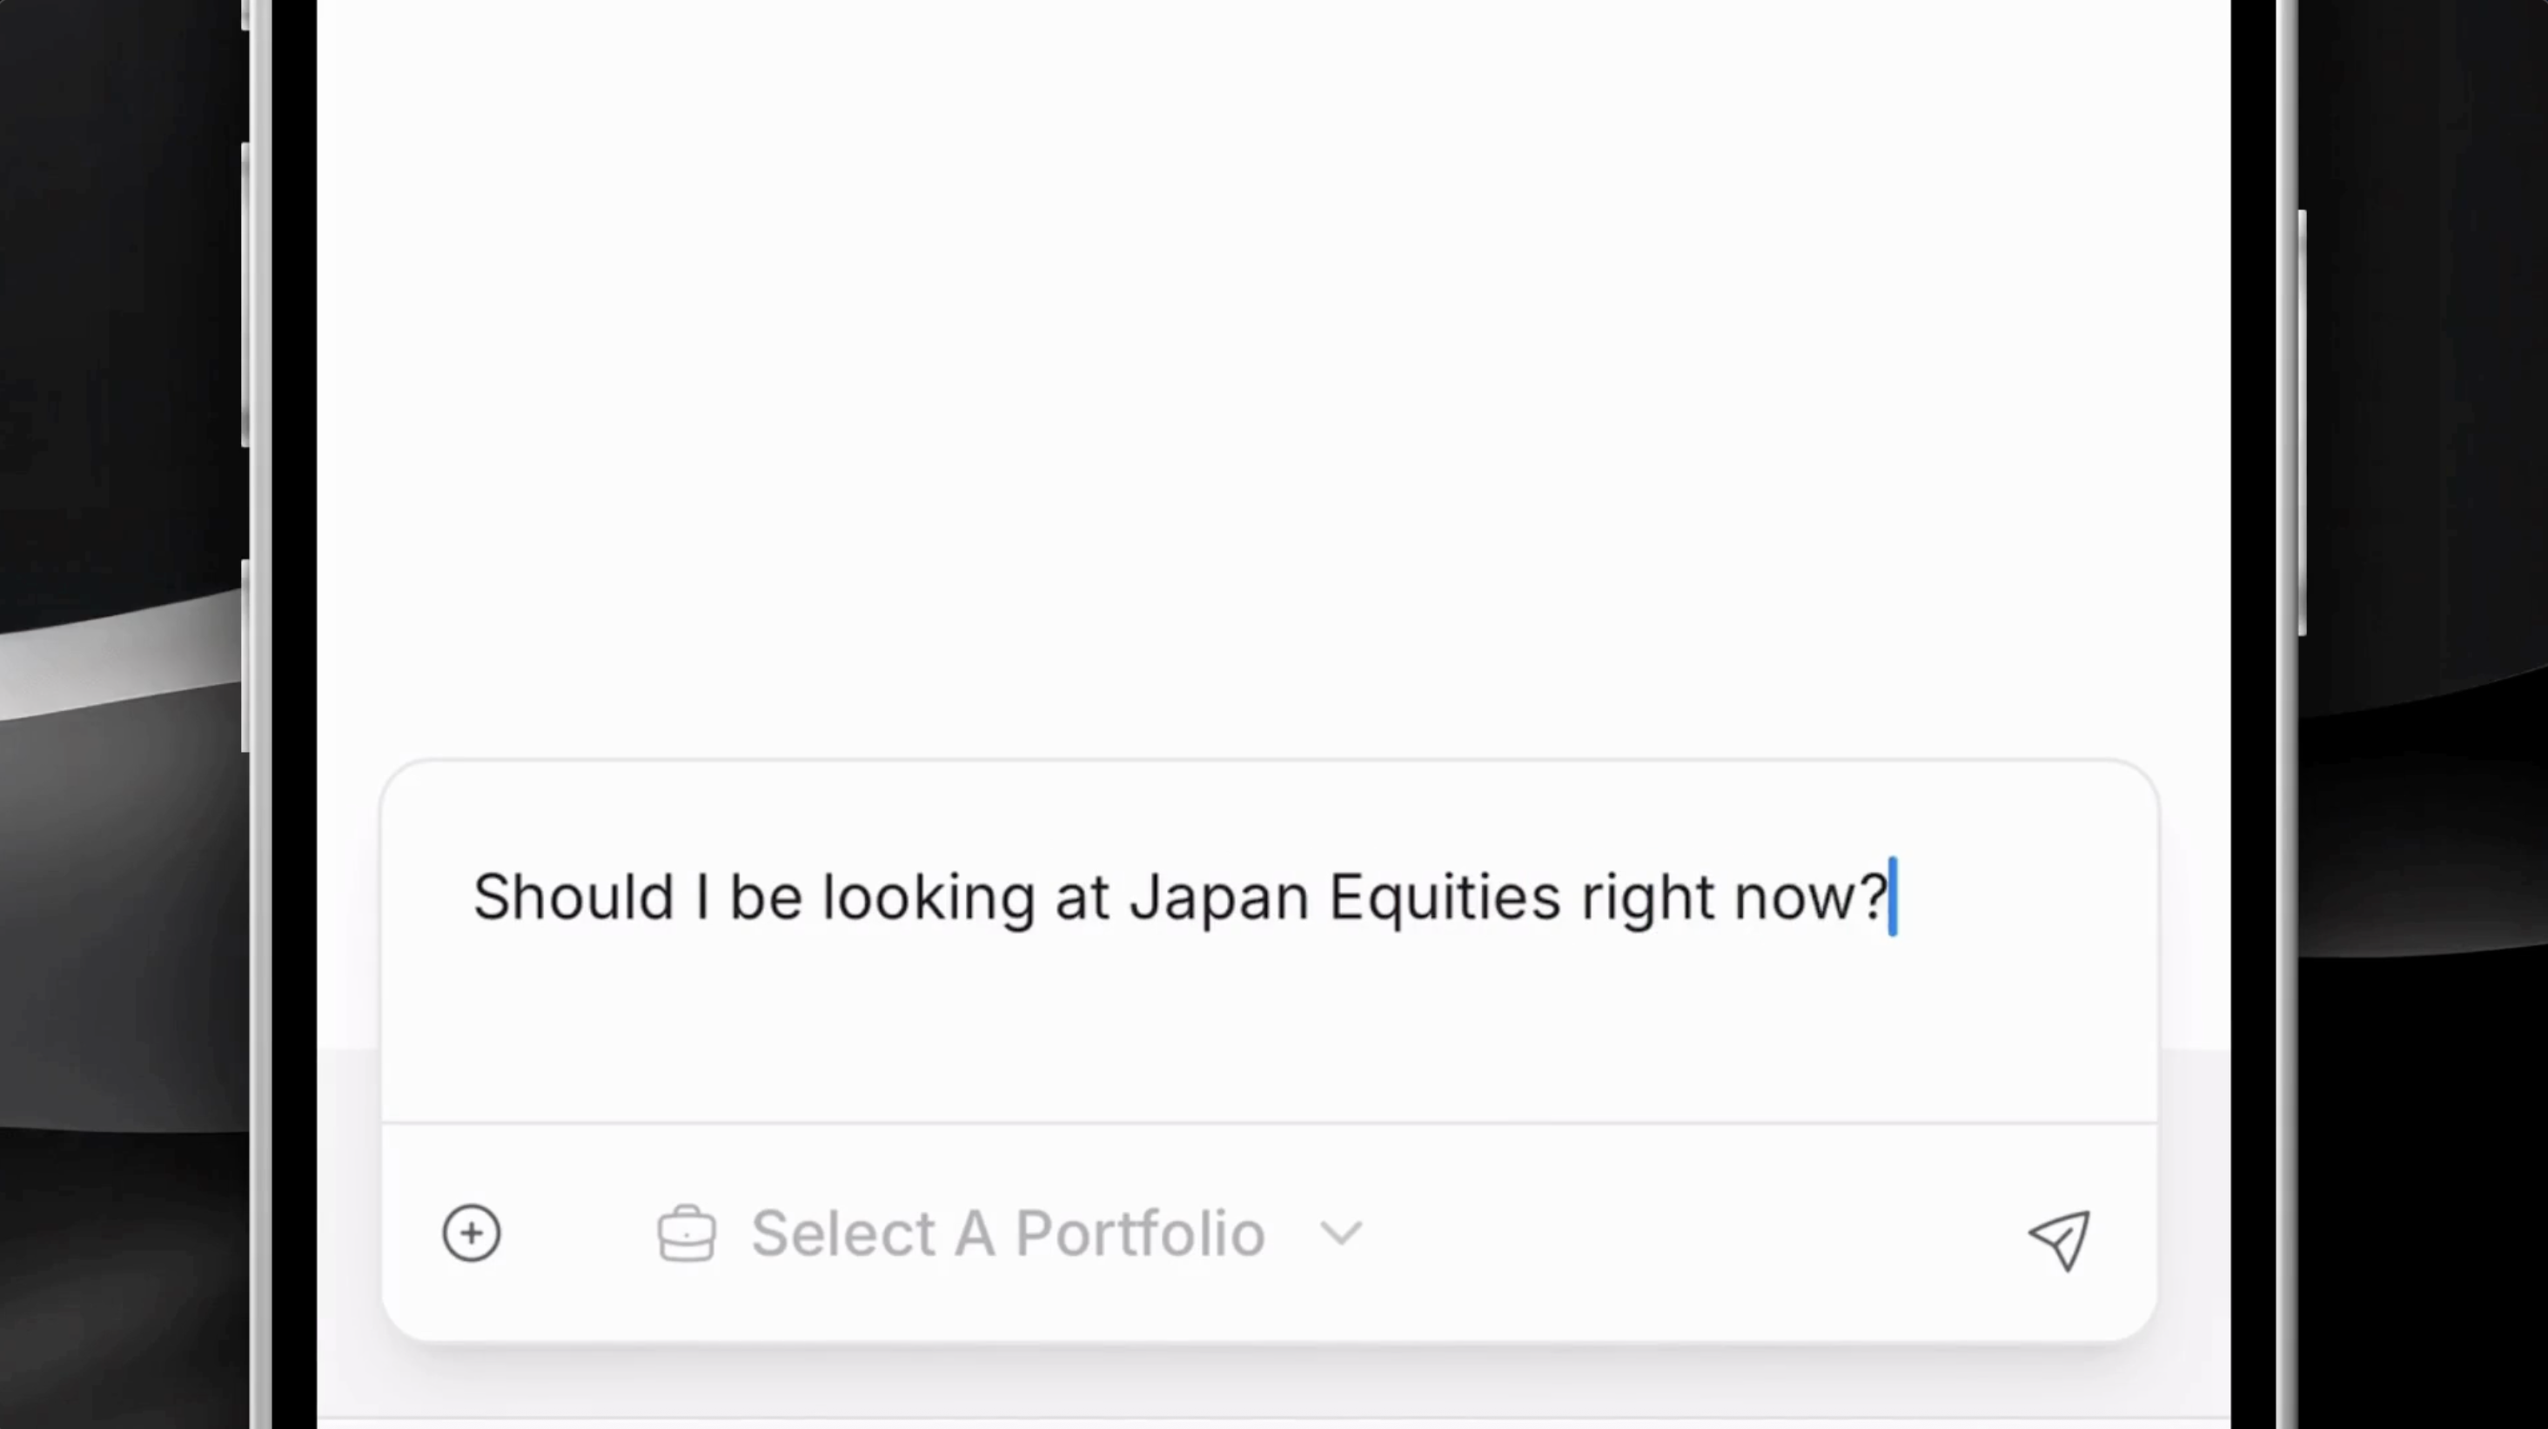Place cursor on the word Equities
The image size is (2548, 1429).
coord(1445,897)
